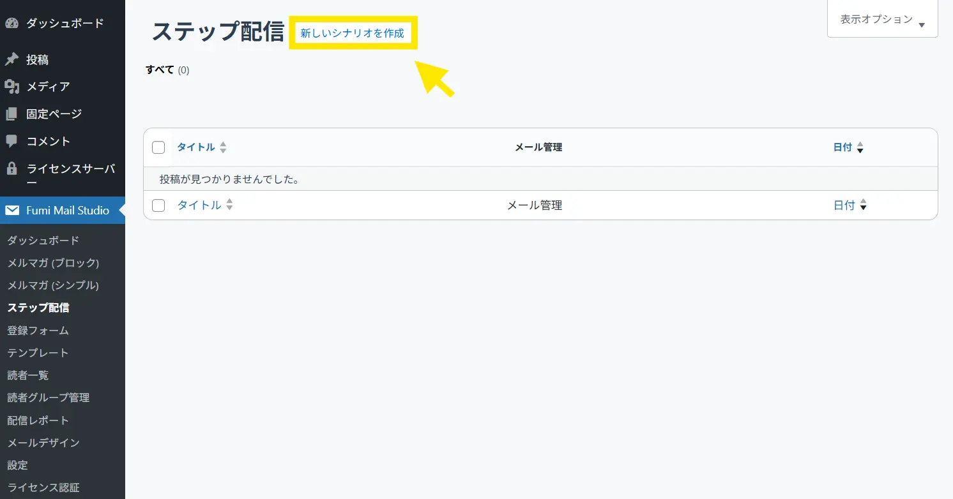Click the pages icon beside 固定ページ
This screenshot has height=499, width=953.
pos(11,114)
